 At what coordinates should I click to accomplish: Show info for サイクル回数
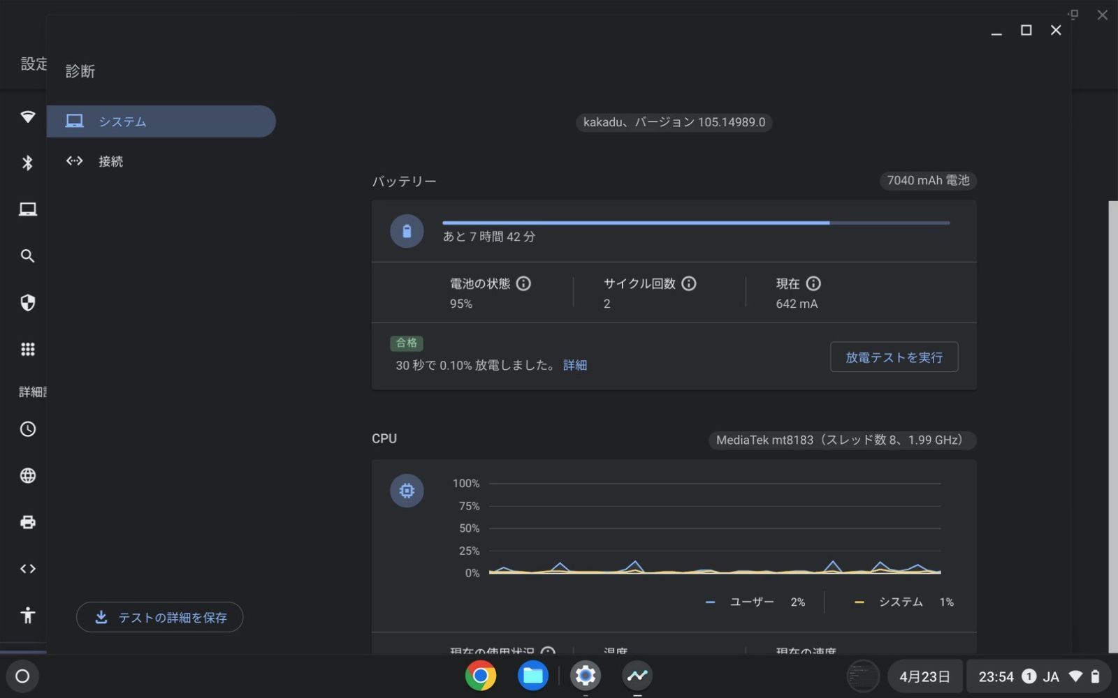[x=689, y=283]
